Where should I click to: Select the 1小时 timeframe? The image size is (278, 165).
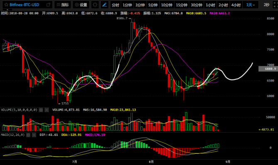click(210, 5)
